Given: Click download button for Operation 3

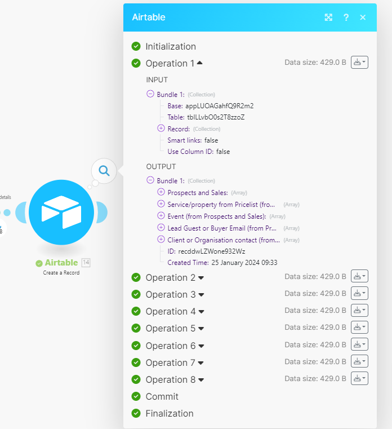Looking at the screenshot, I should pos(359,293).
